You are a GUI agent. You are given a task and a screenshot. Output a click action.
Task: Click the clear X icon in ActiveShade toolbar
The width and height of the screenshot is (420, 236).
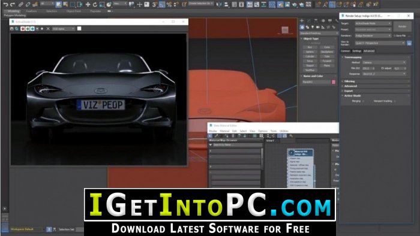pos(48,29)
